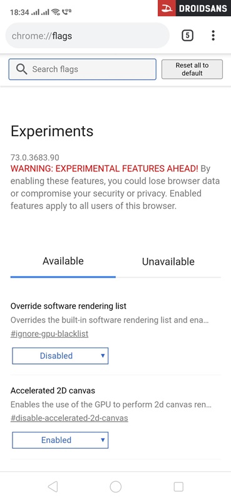The width and height of the screenshot is (231, 502).
Task: Open Chrome's three-dot overflow menu
Action: pyautogui.click(x=213, y=36)
